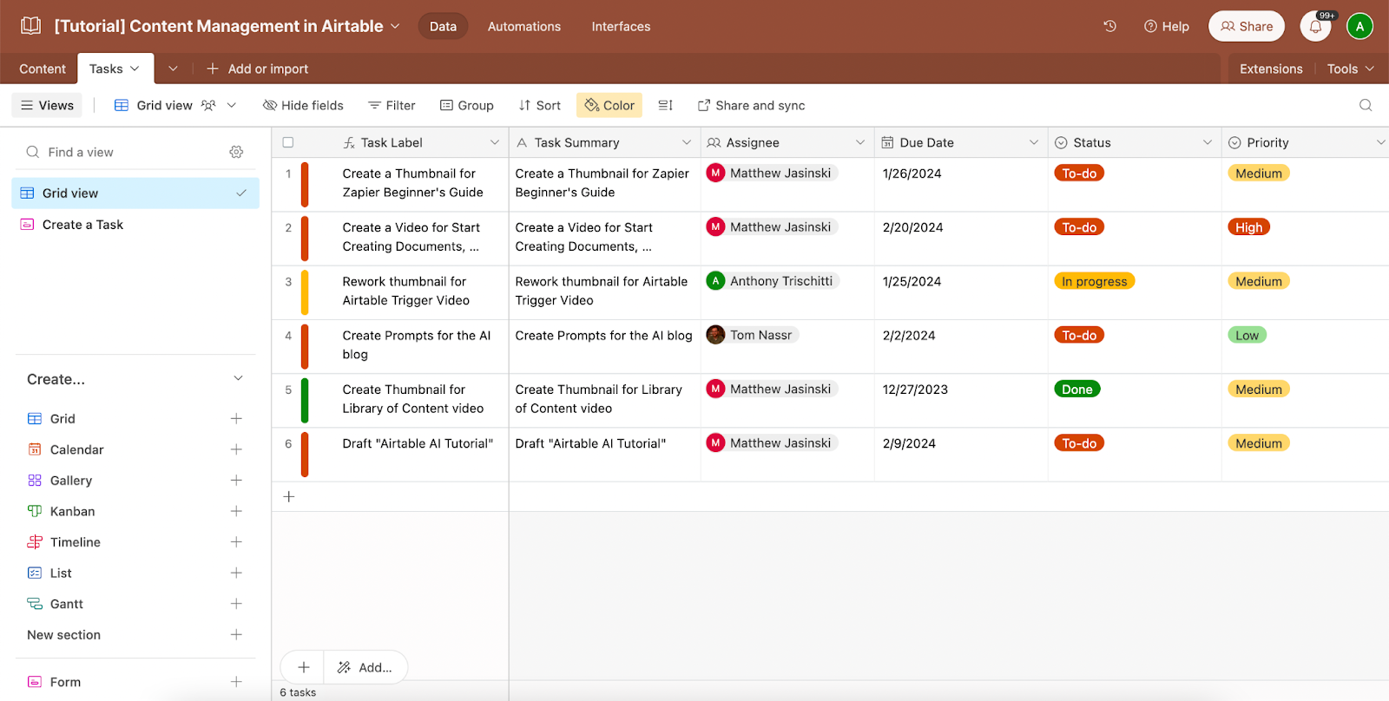Open the Color options
The width and height of the screenshot is (1389, 701).
coord(609,105)
